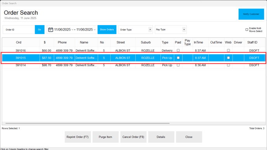Click the Go button
267x150 pixels.
pos(40,29)
